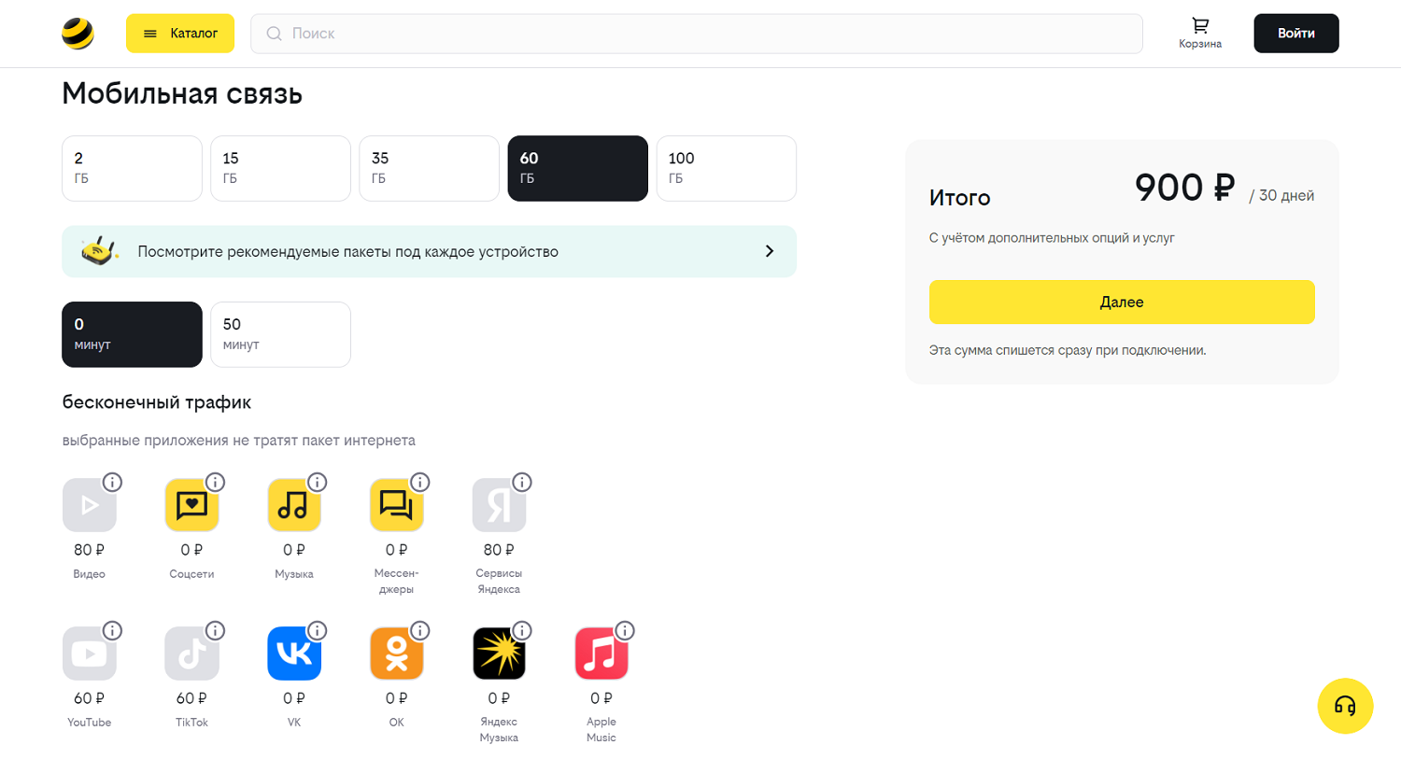
Task: Select the 15 ГБ data package
Action: click(280, 168)
